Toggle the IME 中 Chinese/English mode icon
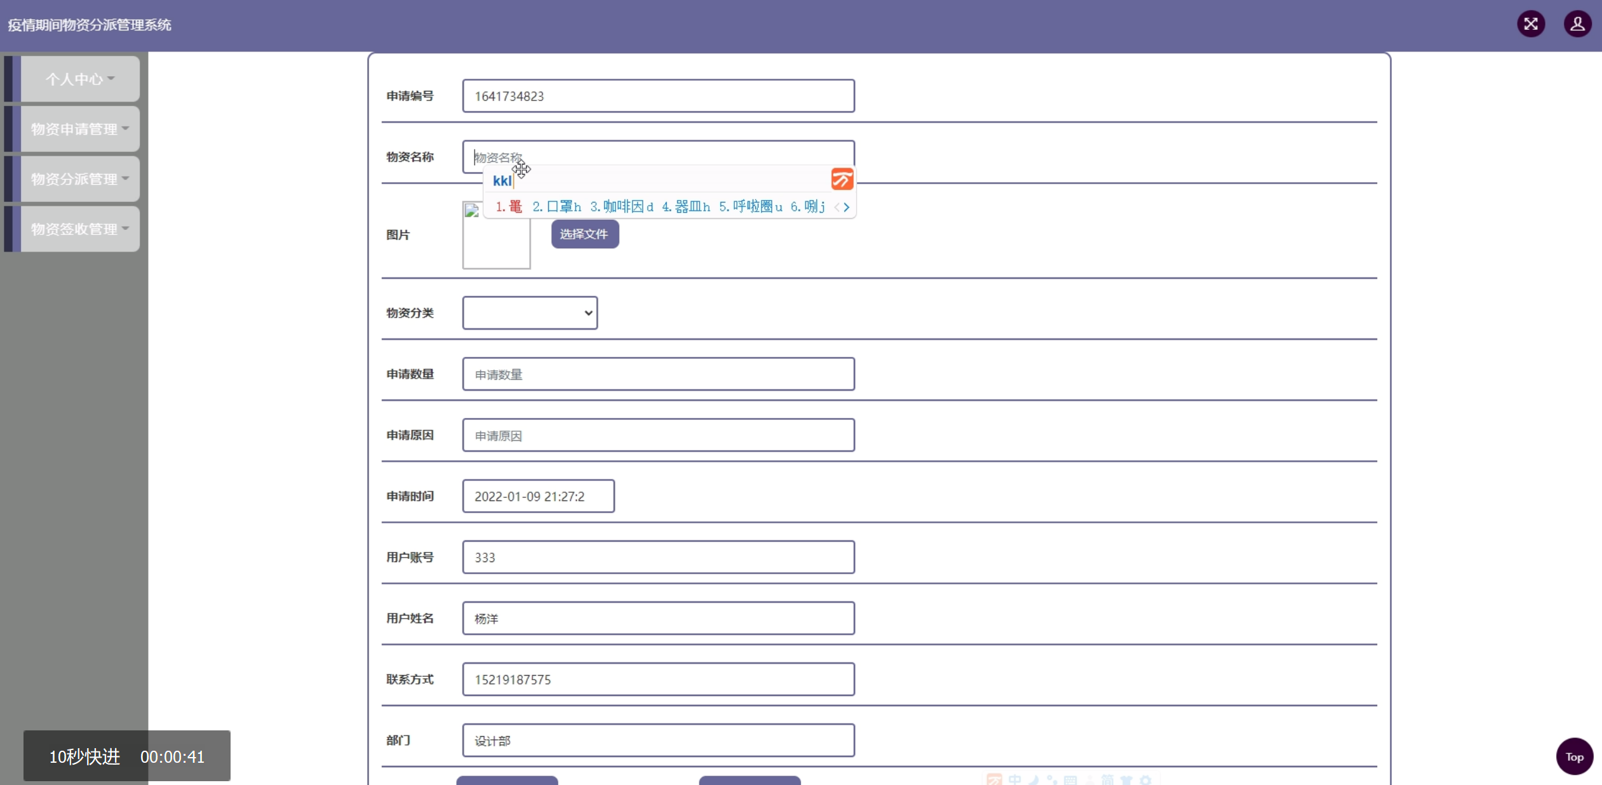This screenshot has width=1602, height=785. click(1014, 780)
